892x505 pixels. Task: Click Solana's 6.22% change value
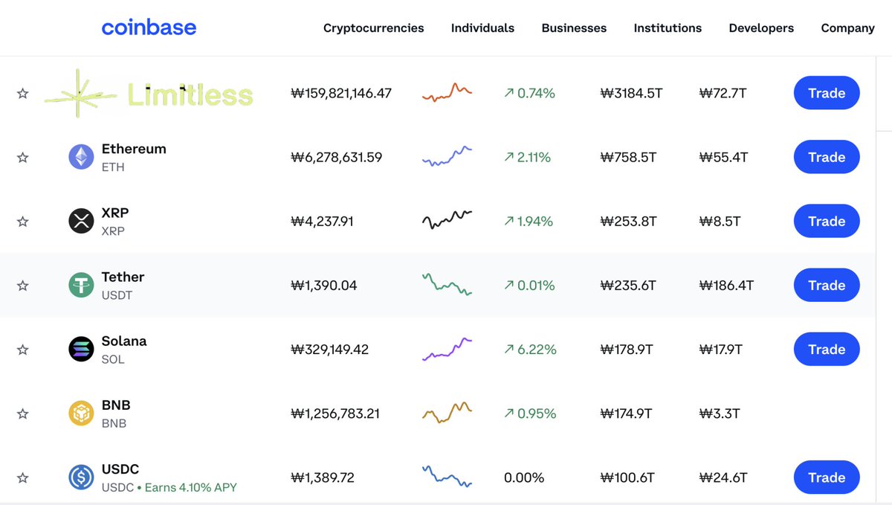[x=530, y=349]
